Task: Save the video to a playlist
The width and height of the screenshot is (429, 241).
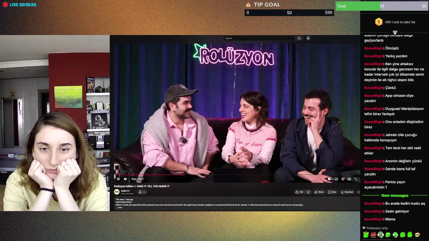Action: point(332,192)
